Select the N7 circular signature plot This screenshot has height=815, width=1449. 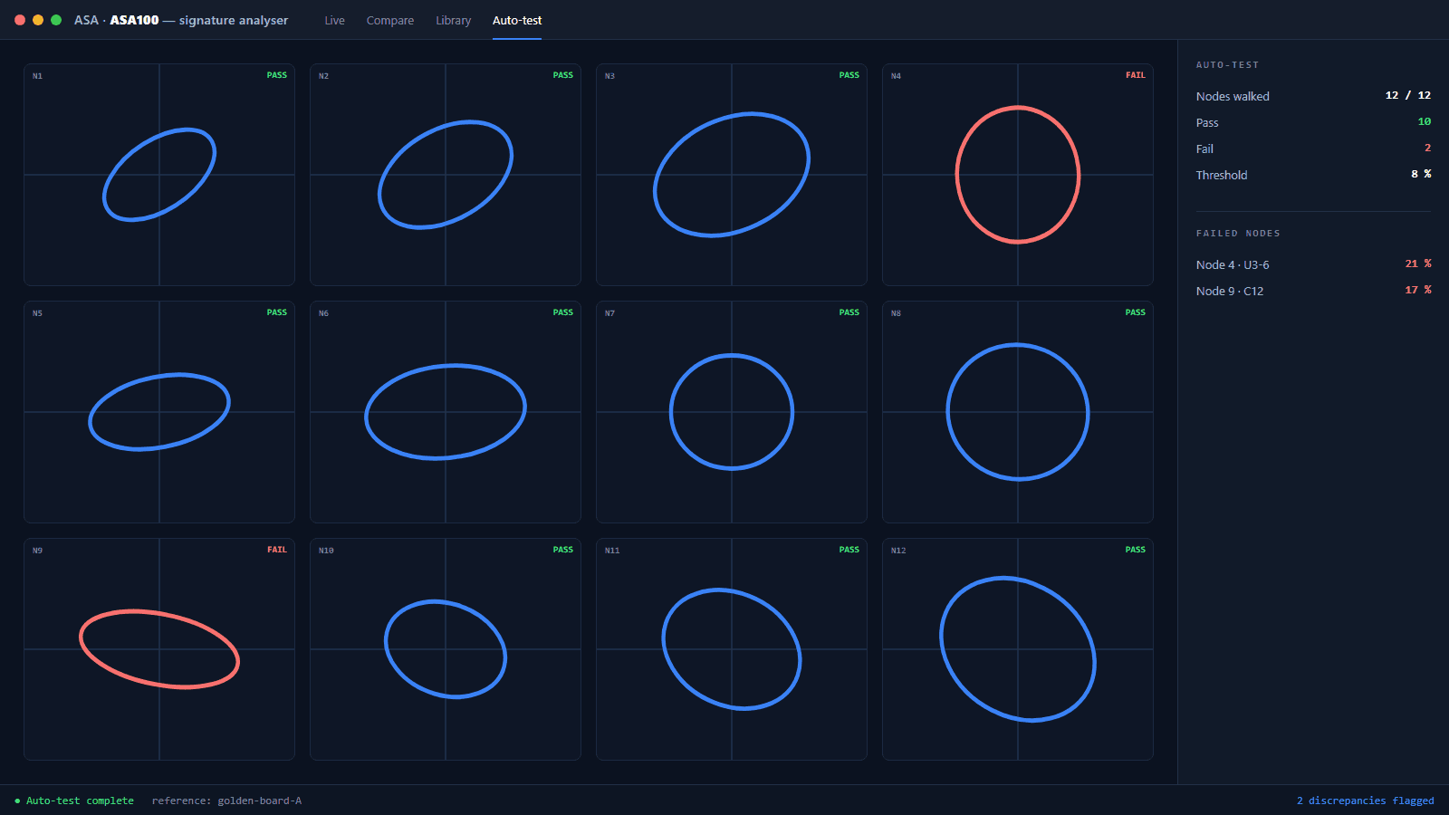(731, 412)
